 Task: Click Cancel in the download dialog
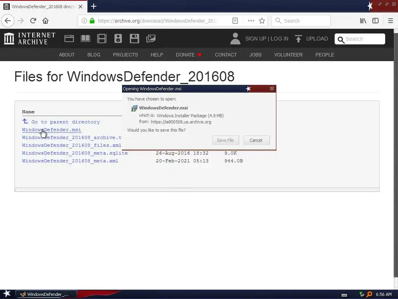pyautogui.click(x=256, y=140)
